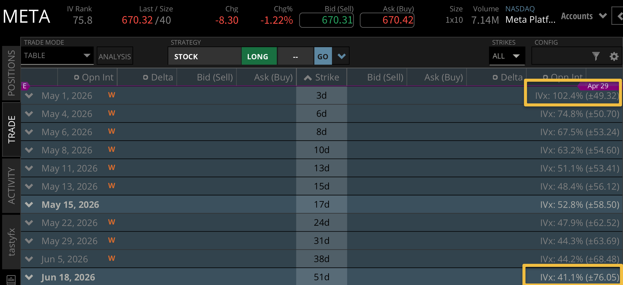Switch to the ACTIVITY side tab

coord(11,186)
